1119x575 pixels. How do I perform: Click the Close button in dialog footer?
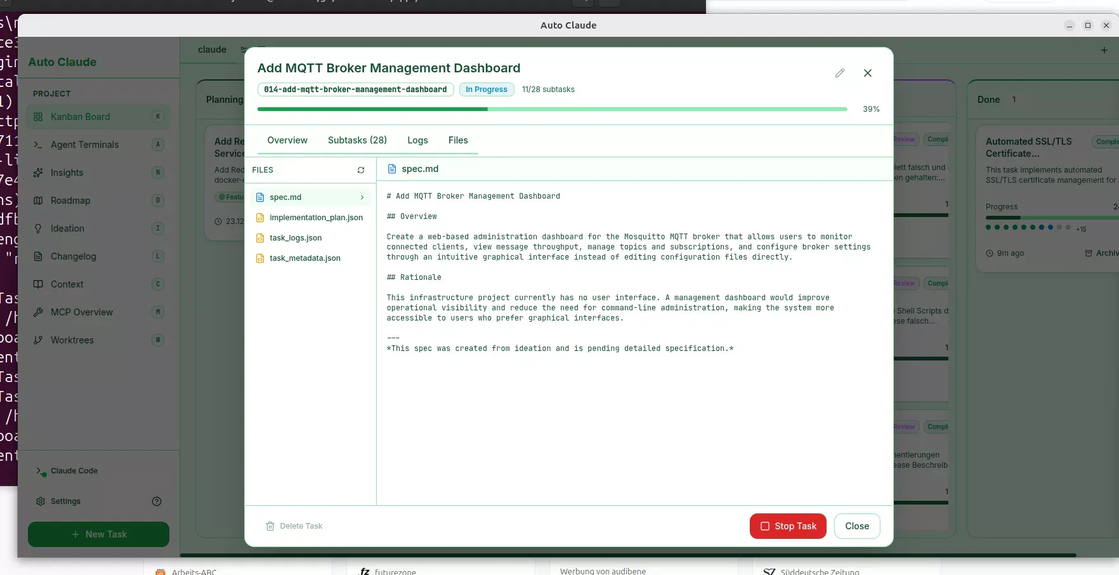(856, 526)
